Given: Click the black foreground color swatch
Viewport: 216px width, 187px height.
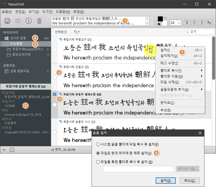Looking at the screenshot, I should point(160,19).
